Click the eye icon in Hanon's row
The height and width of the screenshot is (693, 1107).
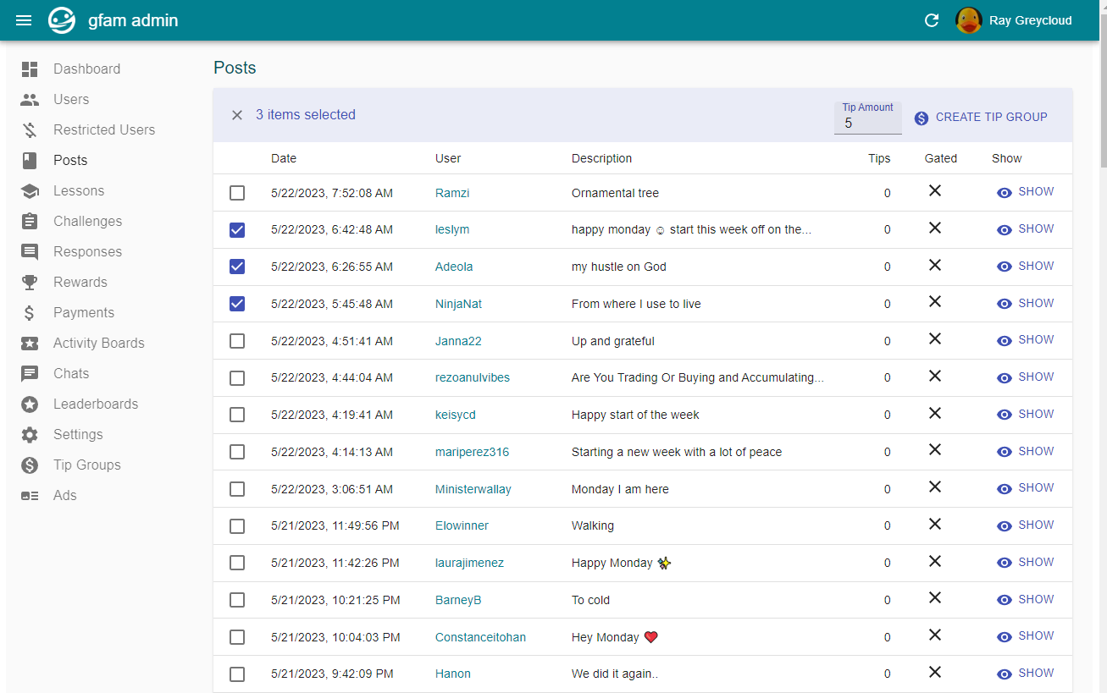pos(1005,674)
